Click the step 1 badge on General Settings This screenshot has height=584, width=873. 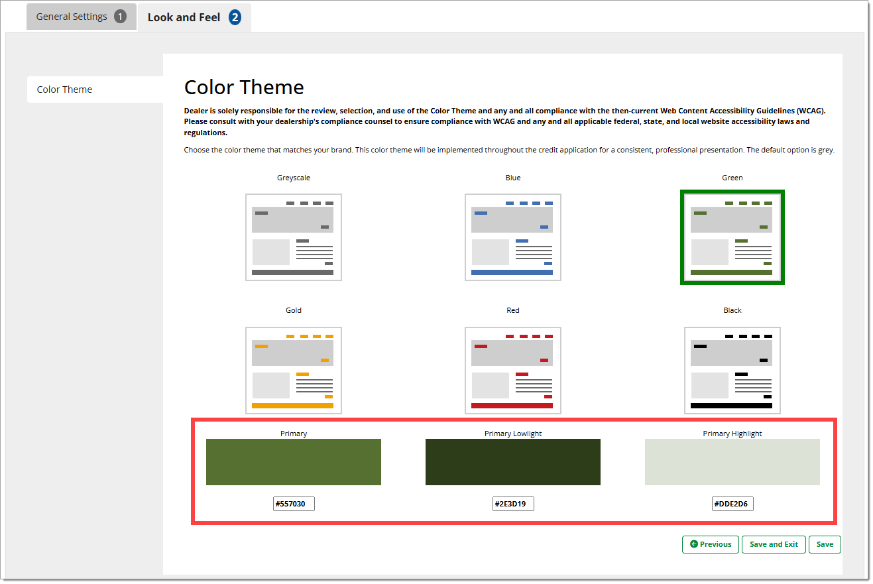120,17
